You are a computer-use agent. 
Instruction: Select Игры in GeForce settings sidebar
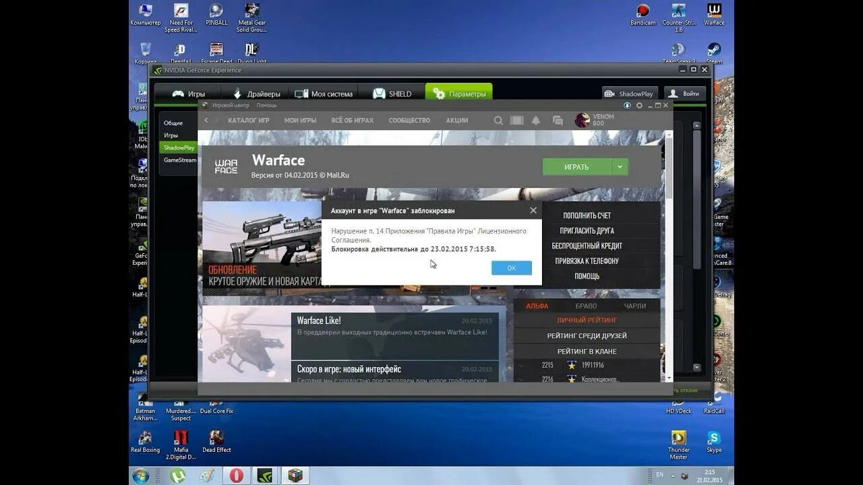[171, 135]
